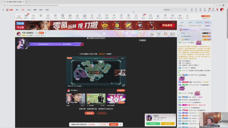Open the calendar task icon in toolbar
The height and width of the screenshot is (128, 228).
48,16
